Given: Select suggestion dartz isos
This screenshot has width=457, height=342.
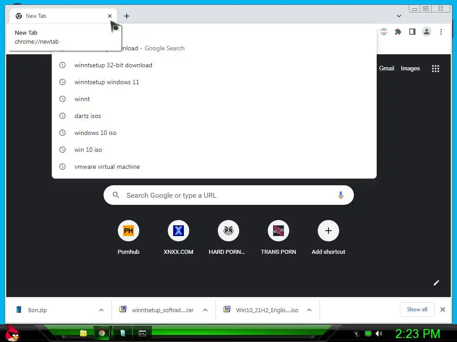Looking at the screenshot, I should [x=214, y=116].
